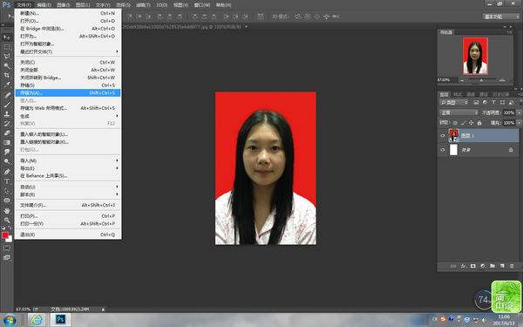This screenshot has width=523, height=327.
Task: Create new adjustment layer icon
Action: coord(483,266)
